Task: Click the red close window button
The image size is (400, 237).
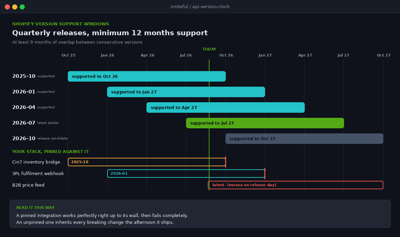Action: (x=7, y=7)
